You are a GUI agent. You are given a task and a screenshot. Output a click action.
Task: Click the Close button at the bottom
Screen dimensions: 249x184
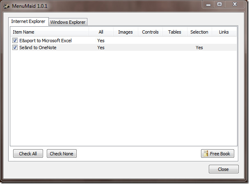click(224, 169)
